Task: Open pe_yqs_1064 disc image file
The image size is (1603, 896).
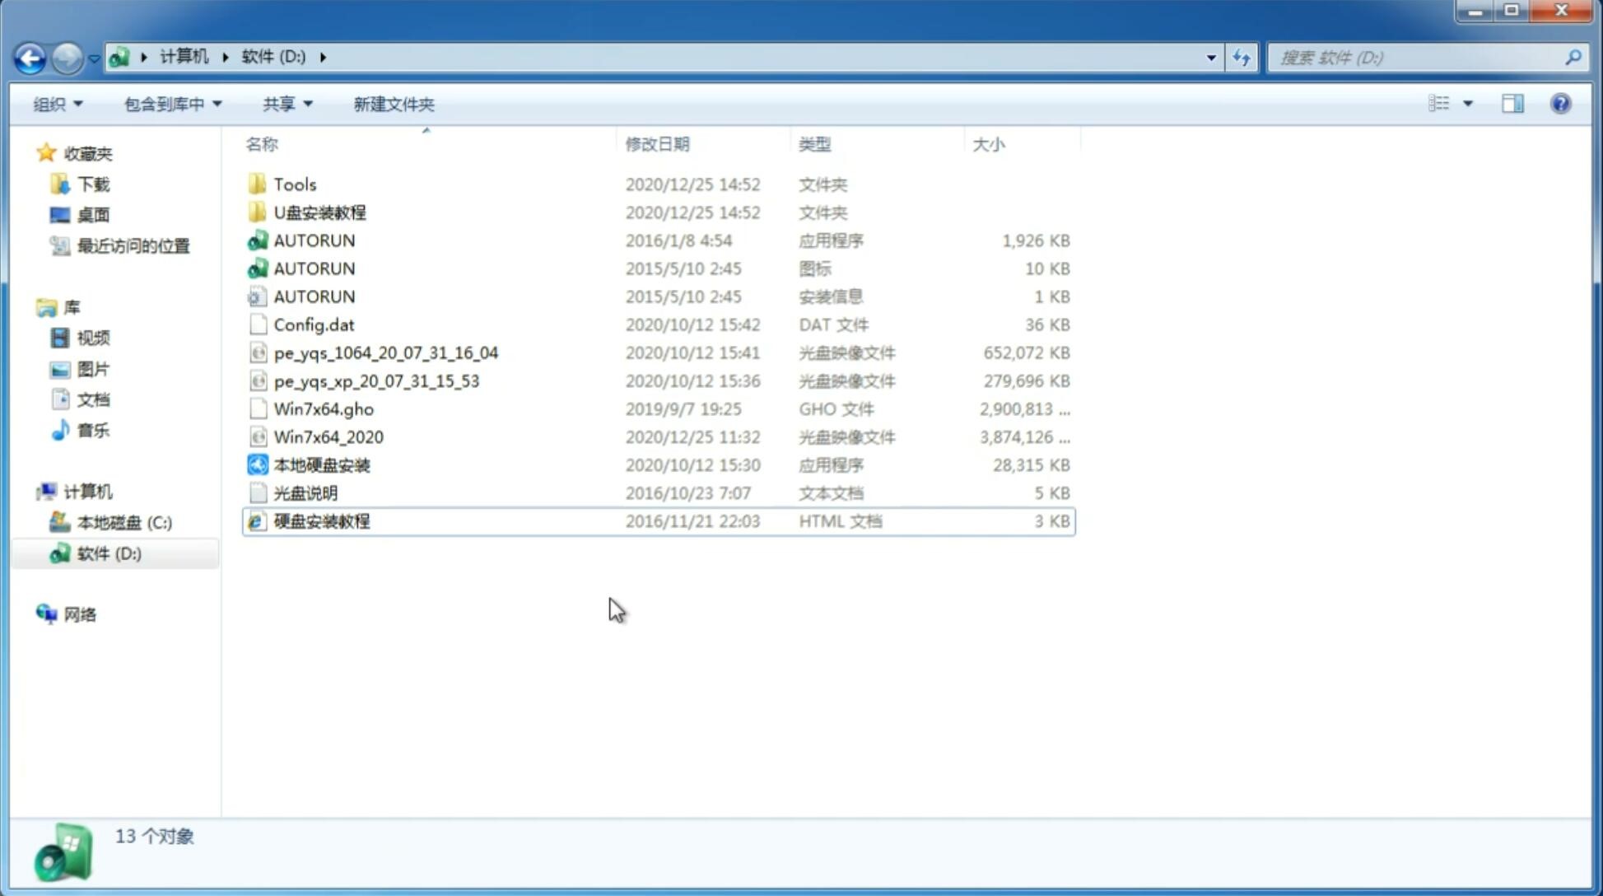Action: pyautogui.click(x=386, y=352)
